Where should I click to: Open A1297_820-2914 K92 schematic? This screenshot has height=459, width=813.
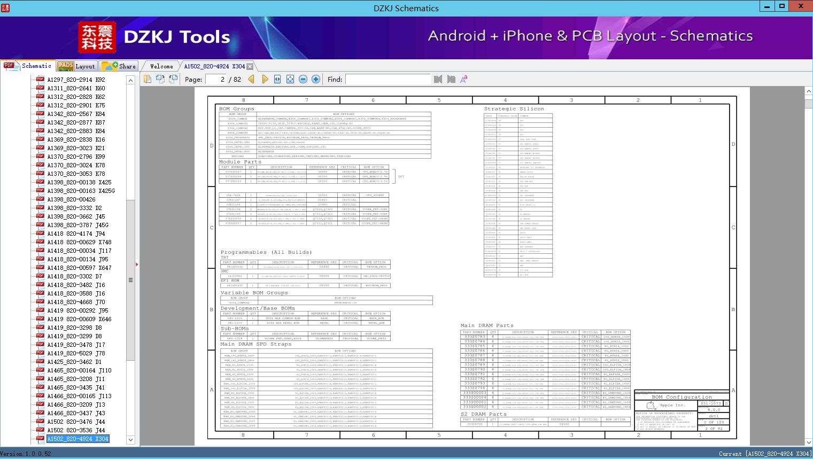click(x=76, y=80)
